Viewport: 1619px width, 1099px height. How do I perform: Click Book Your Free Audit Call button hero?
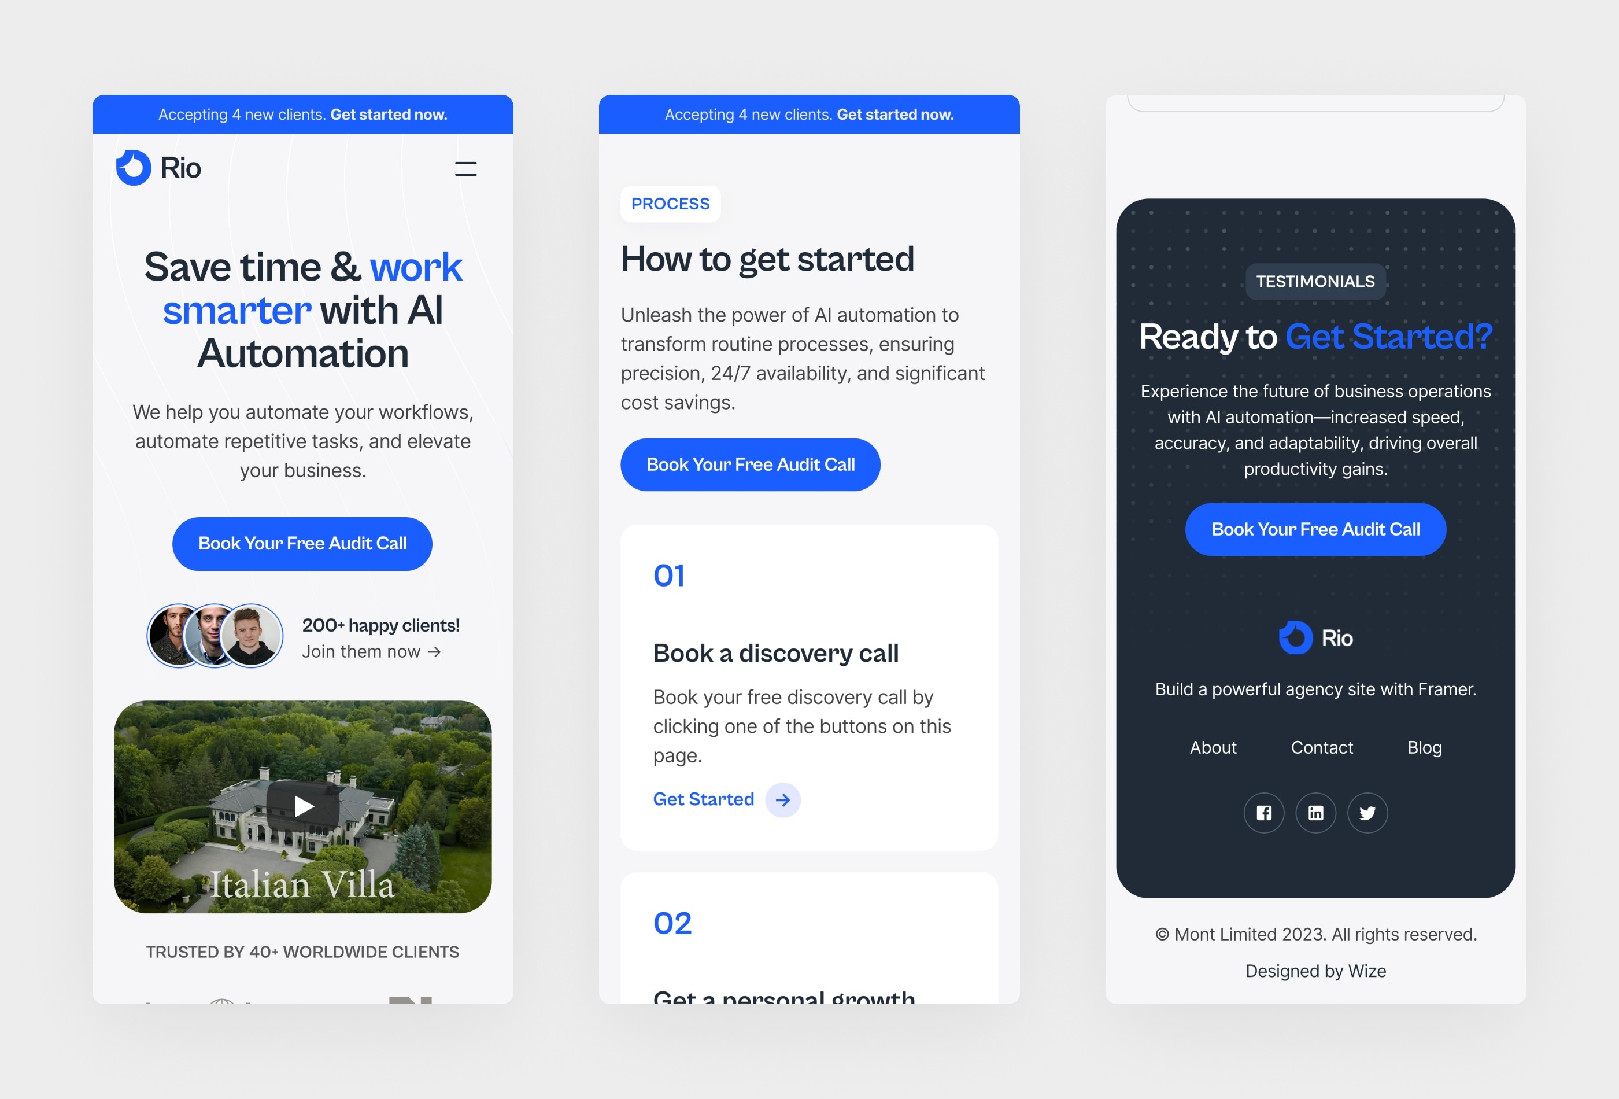point(303,542)
